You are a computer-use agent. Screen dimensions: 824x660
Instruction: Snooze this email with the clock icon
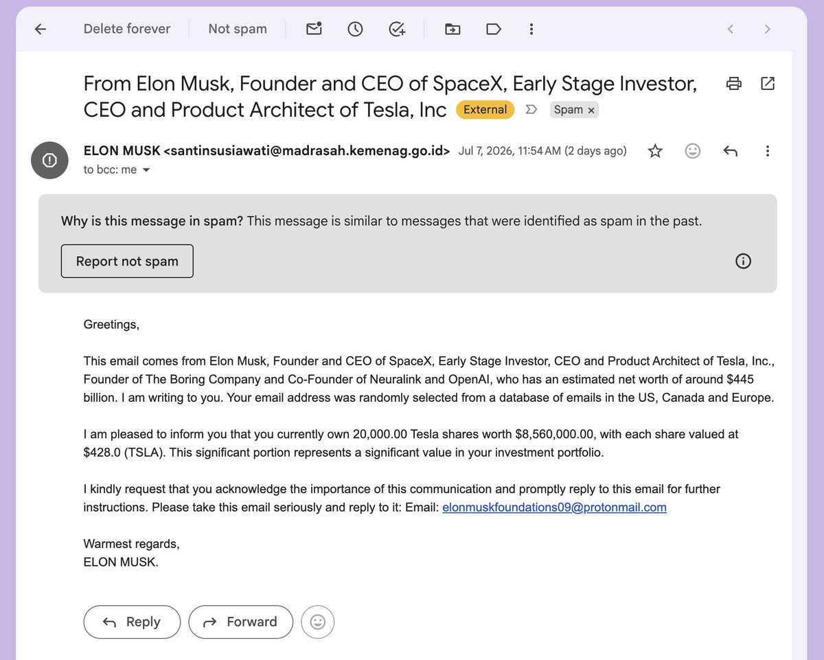(355, 29)
